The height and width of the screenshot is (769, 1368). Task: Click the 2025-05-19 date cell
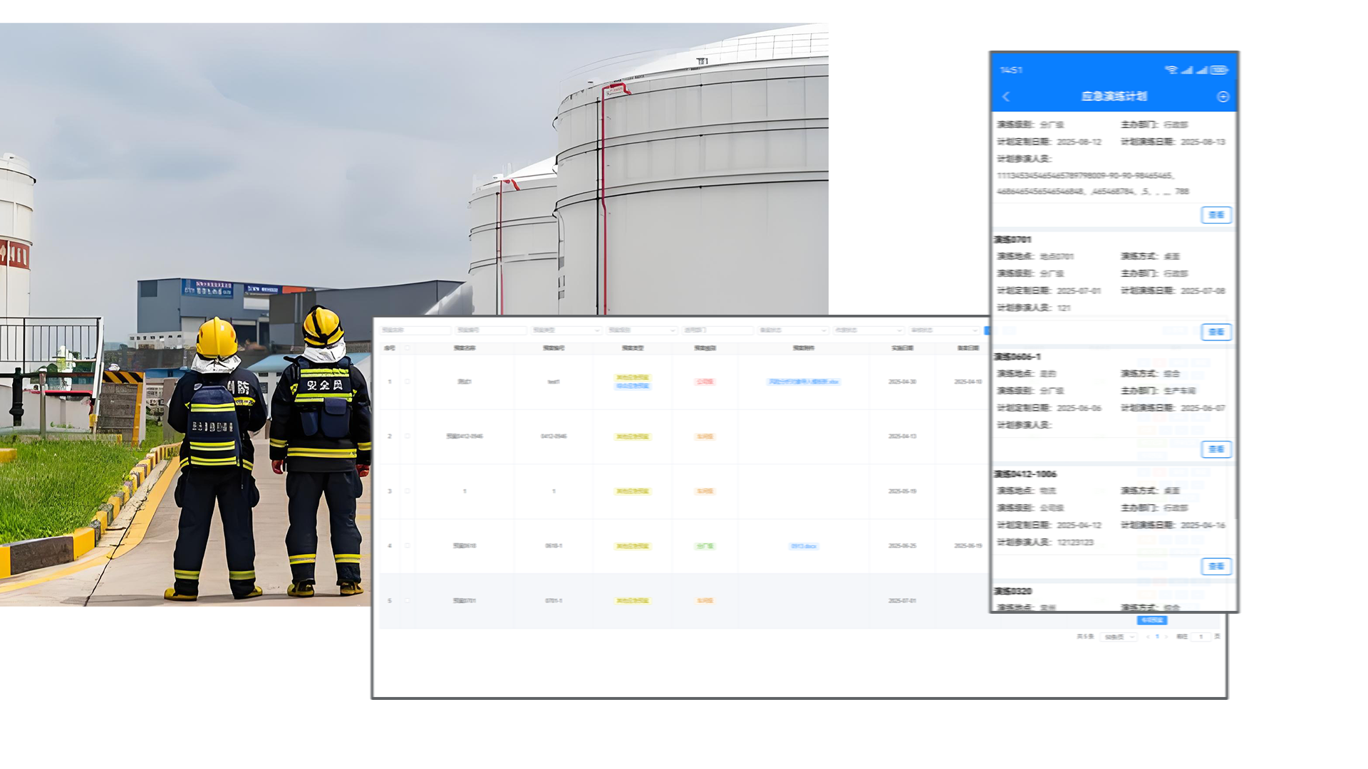(903, 491)
